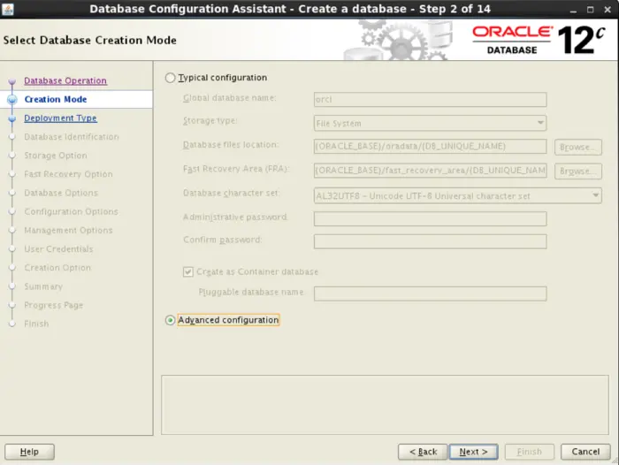Click the window application icon in title bar
The width and height of the screenshot is (619, 465).
click(x=8, y=9)
